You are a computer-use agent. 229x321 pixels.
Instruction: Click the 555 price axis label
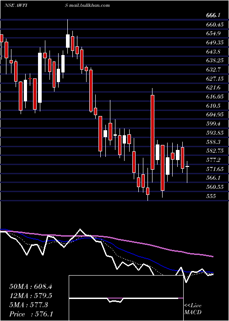pos(211,196)
